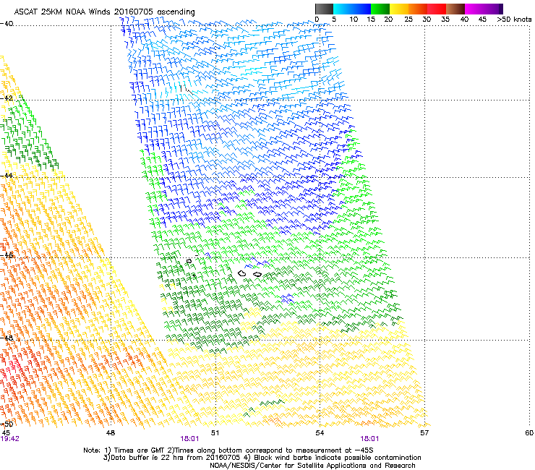Select the red 30-35 knots legend segment
The width and height of the screenshot is (535, 470).
437,9
